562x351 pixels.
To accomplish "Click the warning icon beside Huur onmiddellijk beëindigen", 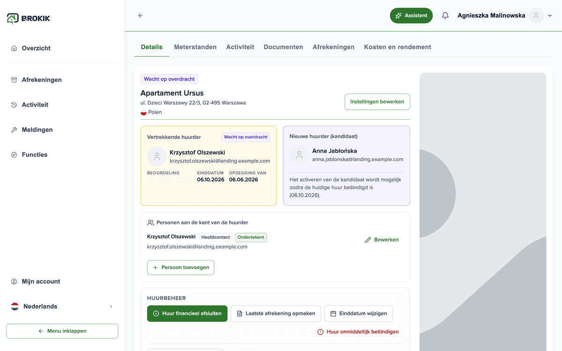I will click(320, 332).
